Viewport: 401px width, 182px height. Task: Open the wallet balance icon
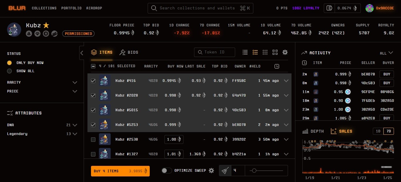tap(330, 8)
